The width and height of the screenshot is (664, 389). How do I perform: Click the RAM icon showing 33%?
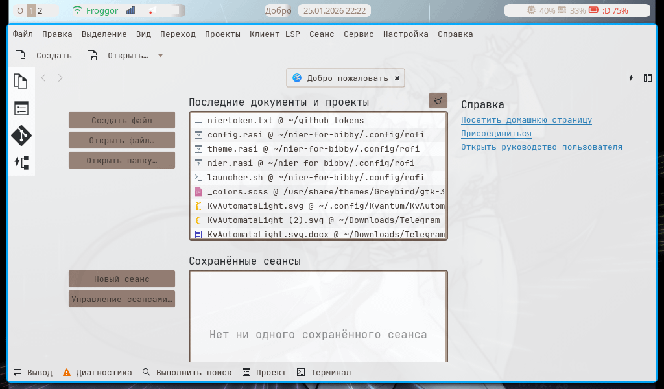(562, 10)
